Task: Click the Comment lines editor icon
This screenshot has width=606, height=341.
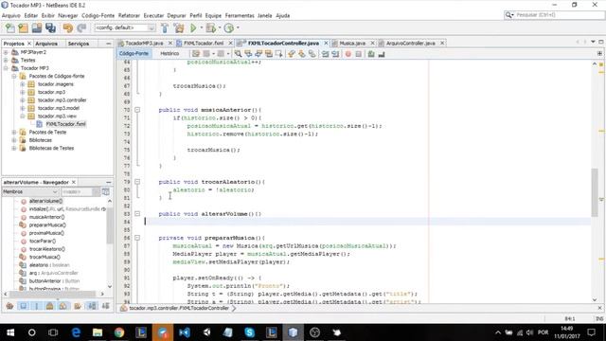Action: pos(371,54)
